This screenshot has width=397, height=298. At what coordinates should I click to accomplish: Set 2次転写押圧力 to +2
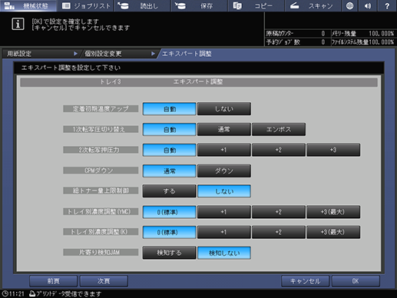pos(279,150)
